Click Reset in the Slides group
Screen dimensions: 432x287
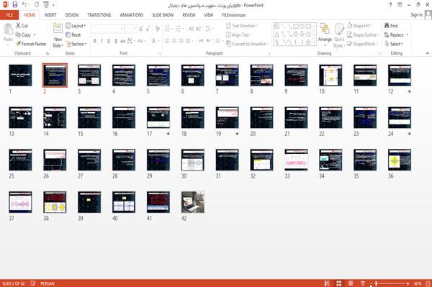pyautogui.click(x=73, y=35)
